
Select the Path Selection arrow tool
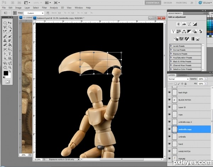(x=5, y=58)
